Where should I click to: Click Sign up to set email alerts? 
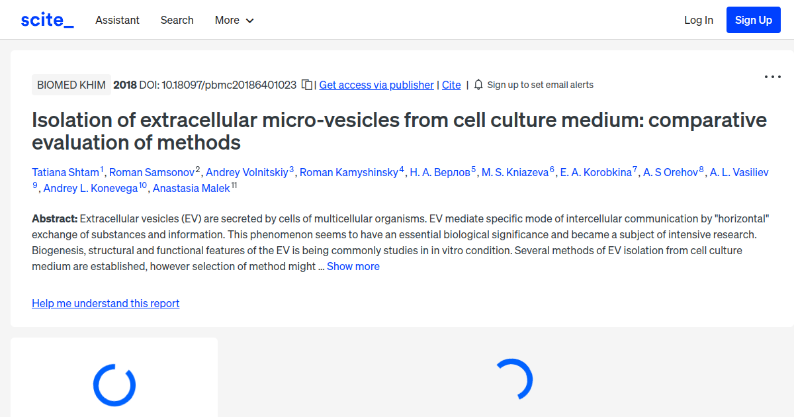tap(540, 85)
